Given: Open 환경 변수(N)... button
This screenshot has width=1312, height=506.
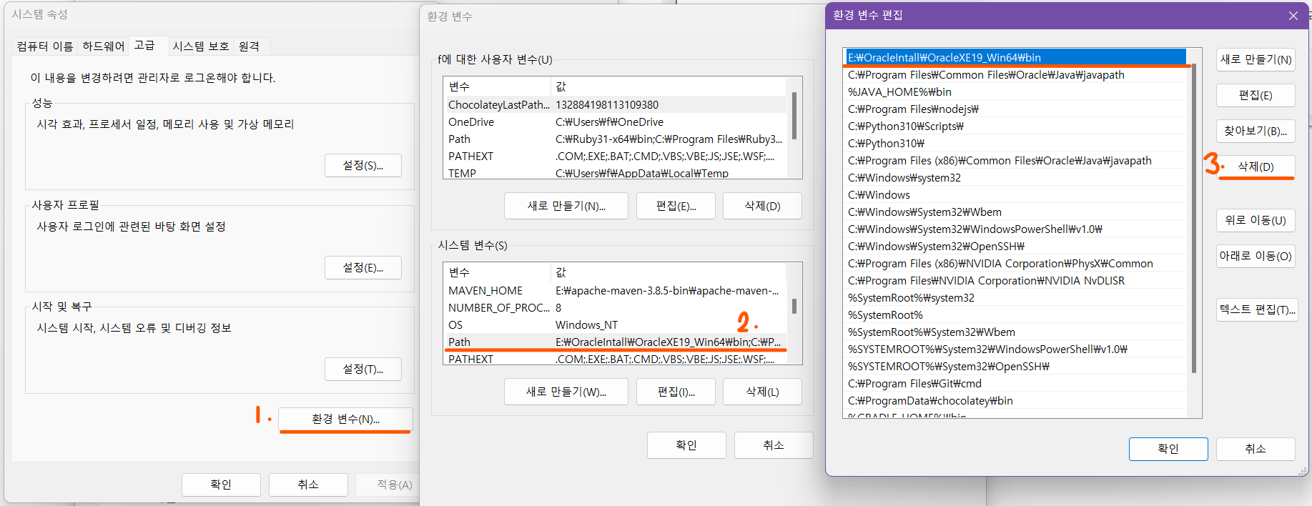Looking at the screenshot, I should coord(346,419).
